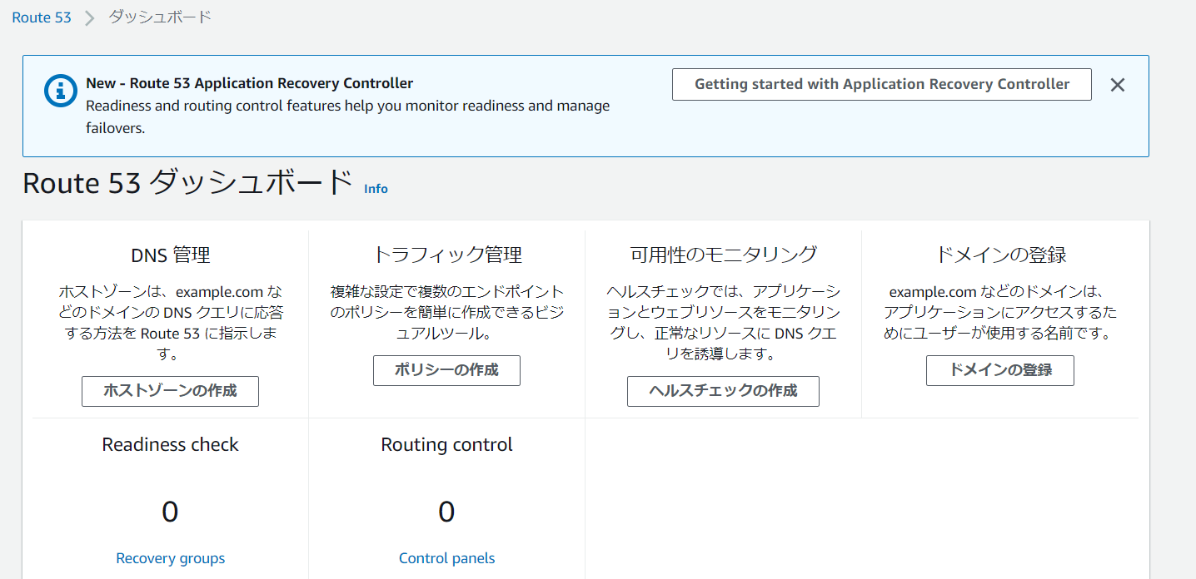Click the banner description about readiness and routing

[348, 117]
